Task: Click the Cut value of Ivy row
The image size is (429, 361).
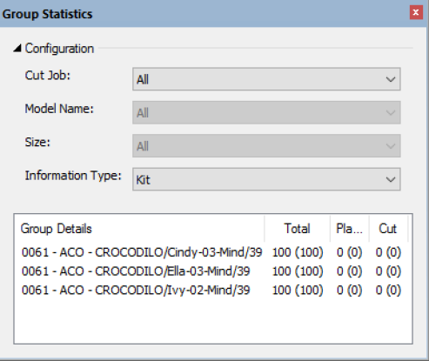Action: point(388,290)
